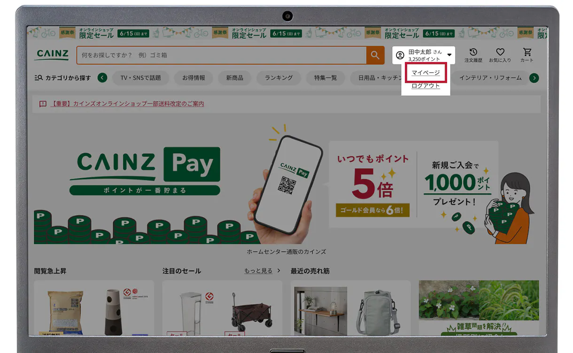The image size is (573, 353).
Task: Focus the product search input field
Action: [x=222, y=55]
